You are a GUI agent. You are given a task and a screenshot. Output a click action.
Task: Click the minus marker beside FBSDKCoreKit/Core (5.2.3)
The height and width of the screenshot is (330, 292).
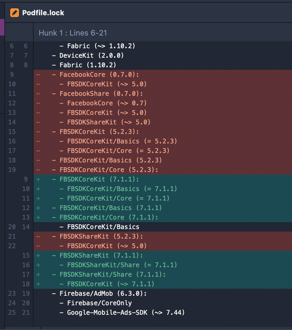pos(38,170)
